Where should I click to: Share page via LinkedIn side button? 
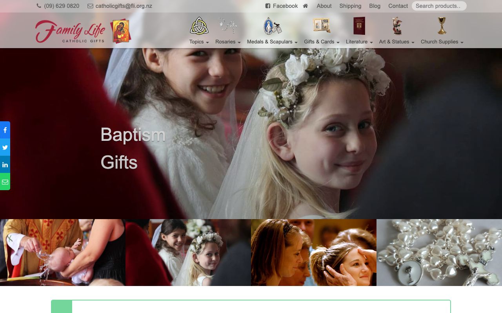coord(5,164)
